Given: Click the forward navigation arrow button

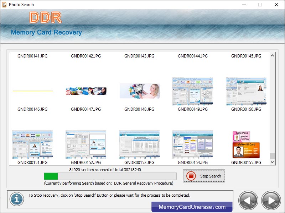Looking at the screenshot, I should point(270,201).
